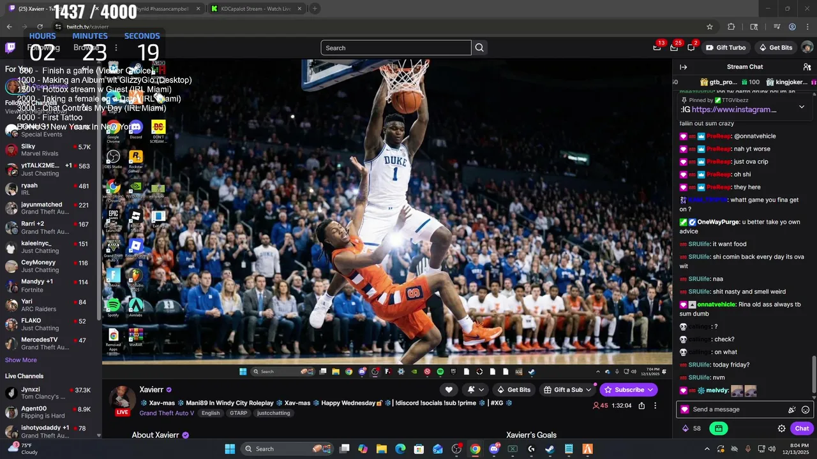Click Show More followed channels
This screenshot has height=459, width=817.
click(x=21, y=360)
